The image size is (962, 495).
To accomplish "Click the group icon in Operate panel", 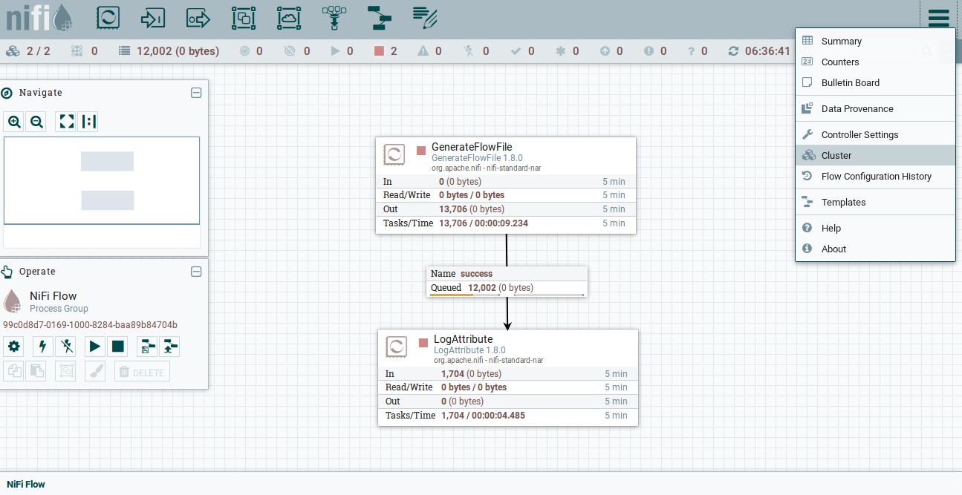I will [x=65, y=371].
